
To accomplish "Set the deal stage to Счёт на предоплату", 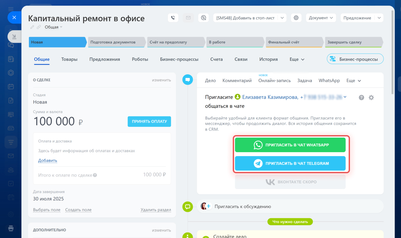I will 176,42.
